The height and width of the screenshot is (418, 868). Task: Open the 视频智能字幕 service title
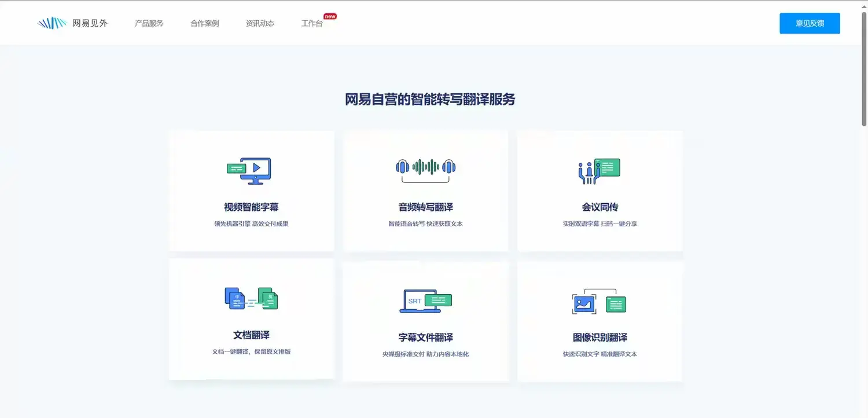point(251,207)
